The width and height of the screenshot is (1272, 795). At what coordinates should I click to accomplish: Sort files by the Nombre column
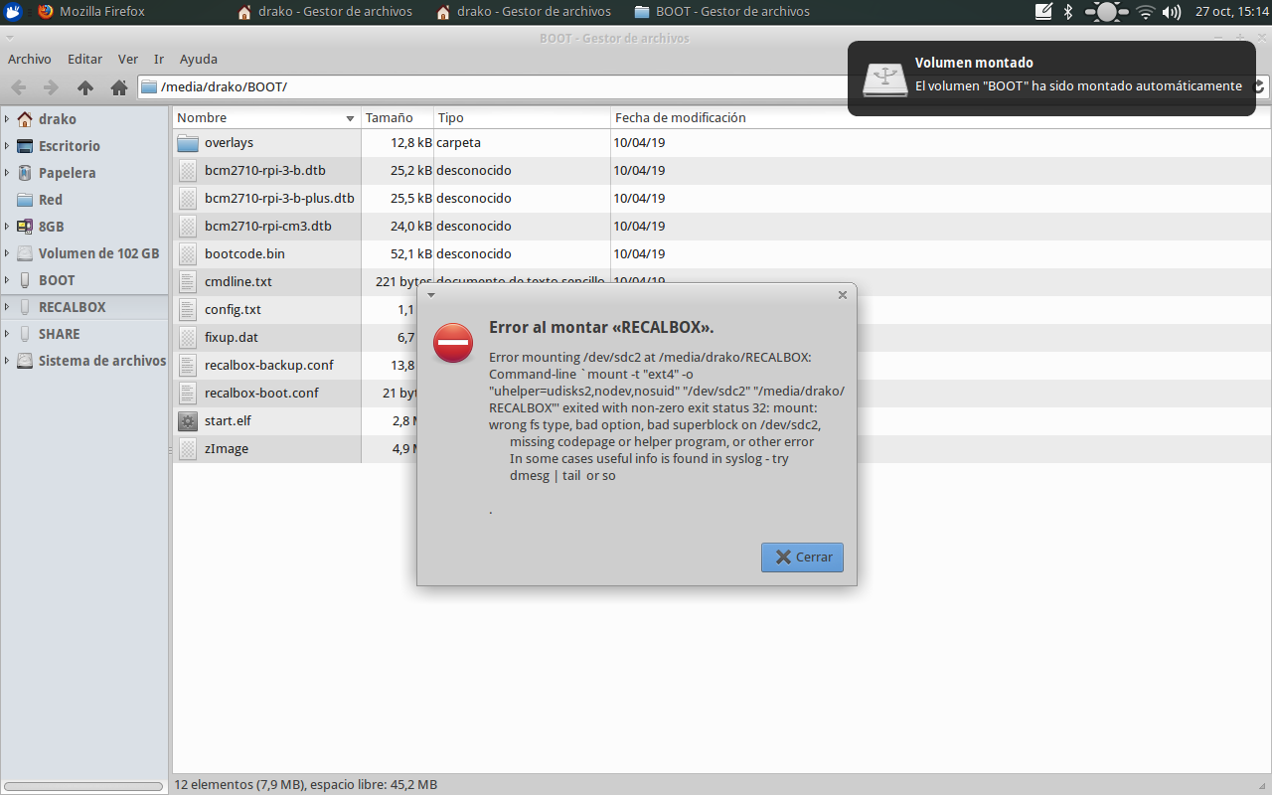click(x=266, y=118)
